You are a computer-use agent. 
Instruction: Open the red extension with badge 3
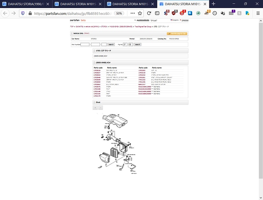[182, 13]
